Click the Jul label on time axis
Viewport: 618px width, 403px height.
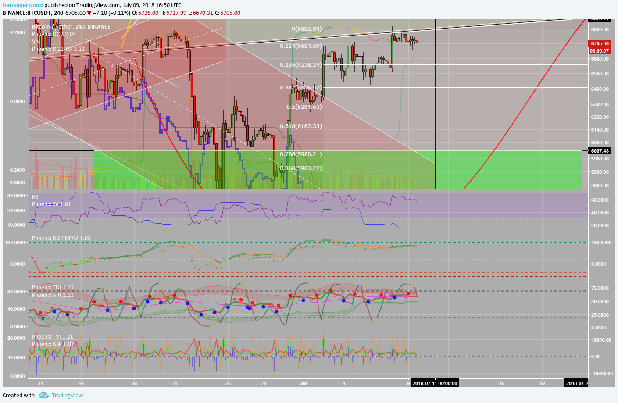304,383
